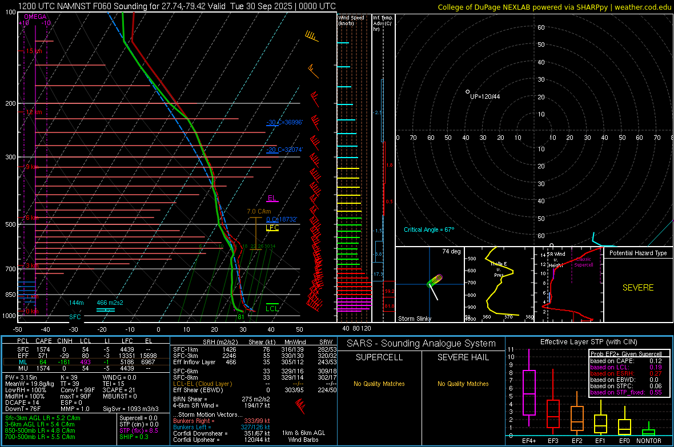The width and height of the screenshot is (674, 447).
Task: Click the 7.0 C/km lapse rate label
Action: click(259, 211)
